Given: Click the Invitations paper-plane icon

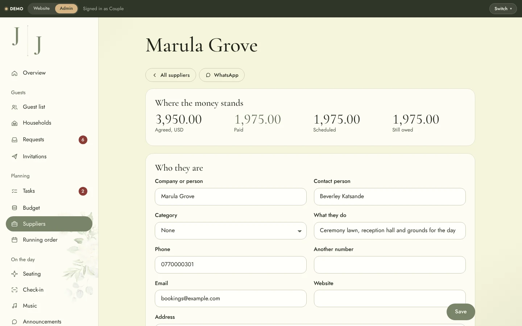Looking at the screenshot, I should coord(14,156).
